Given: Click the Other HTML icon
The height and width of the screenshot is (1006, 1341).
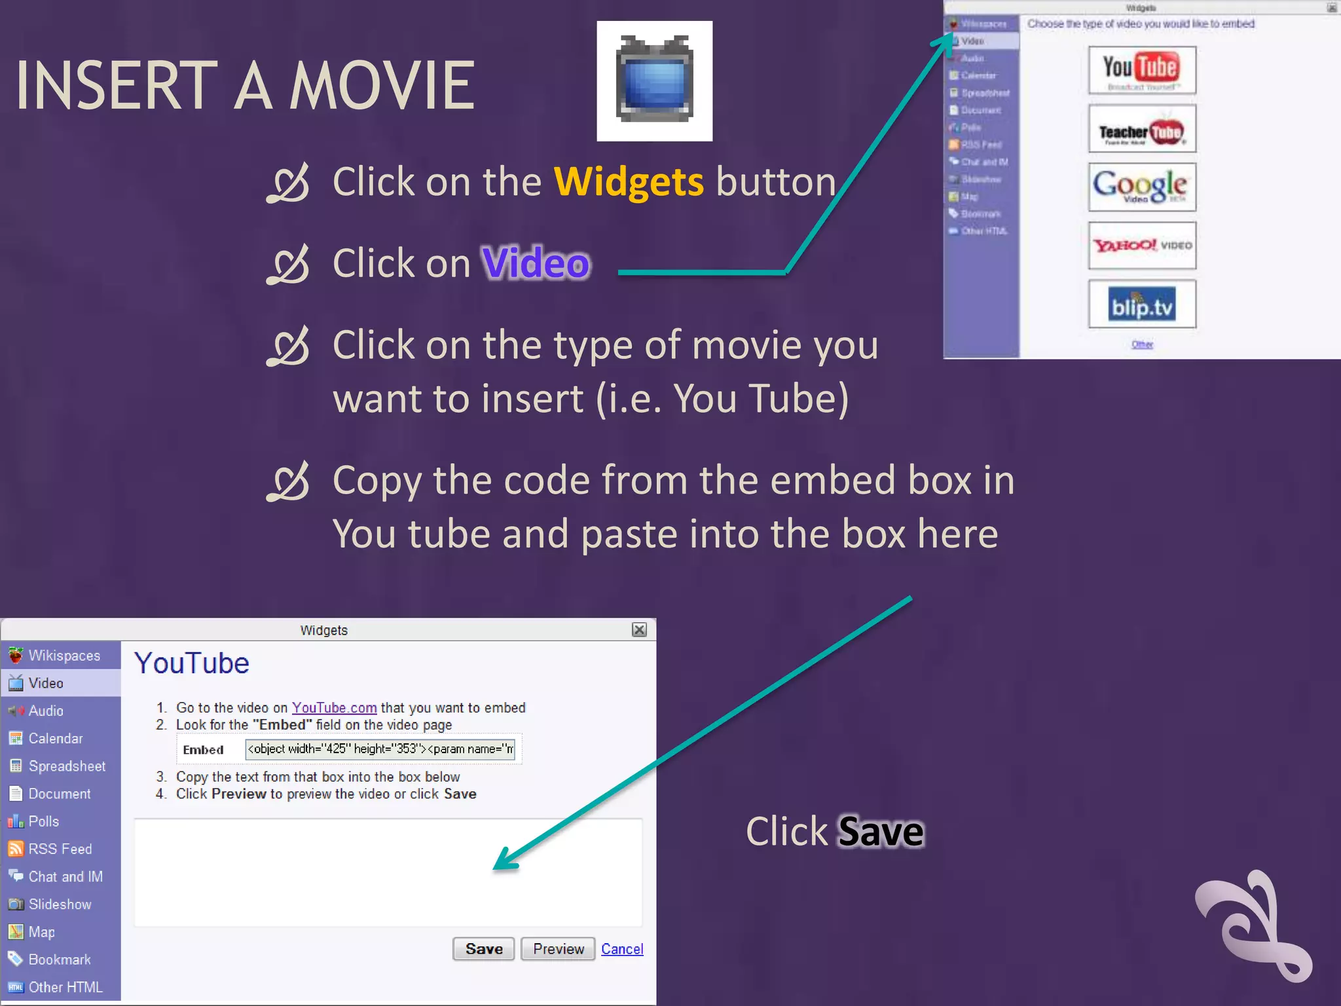Looking at the screenshot, I should pyautogui.click(x=16, y=987).
